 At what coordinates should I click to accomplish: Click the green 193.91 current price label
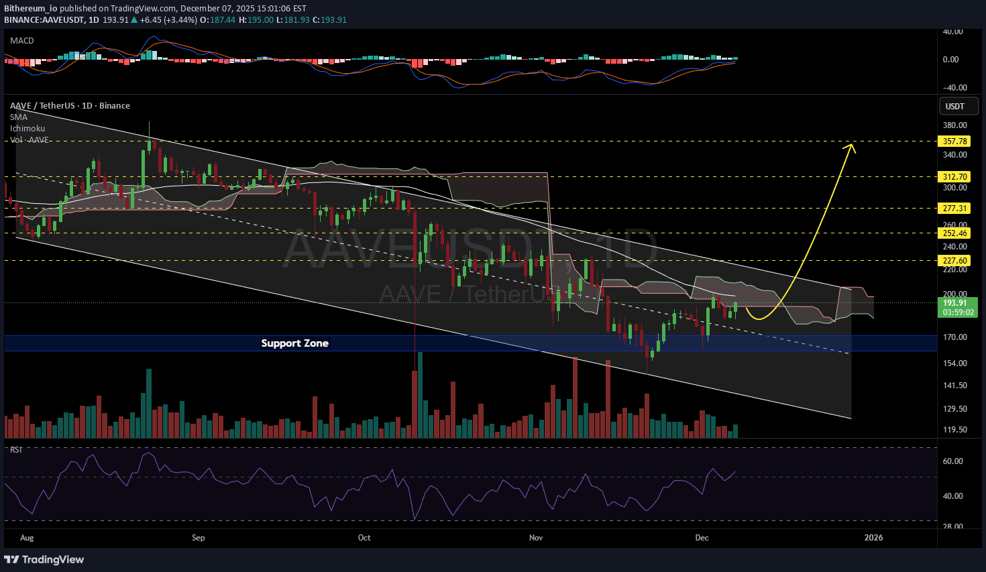958,303
